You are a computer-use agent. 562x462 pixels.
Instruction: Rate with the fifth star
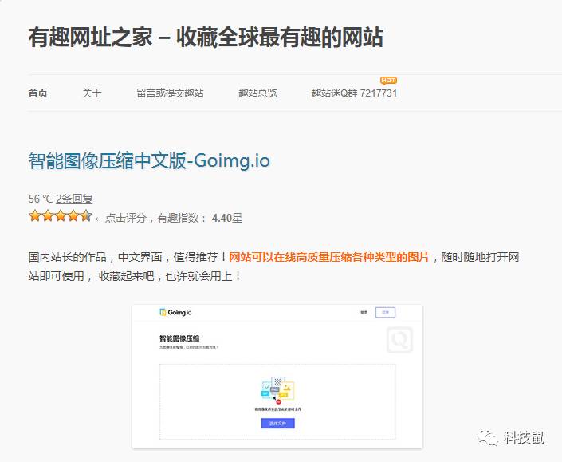(86, 215)
